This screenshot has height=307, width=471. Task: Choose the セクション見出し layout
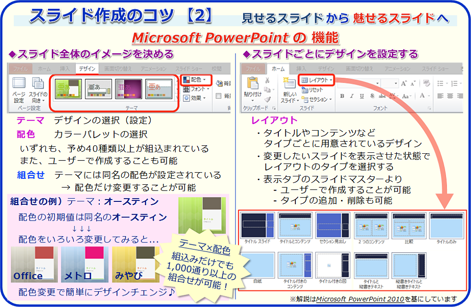(333, 228)
